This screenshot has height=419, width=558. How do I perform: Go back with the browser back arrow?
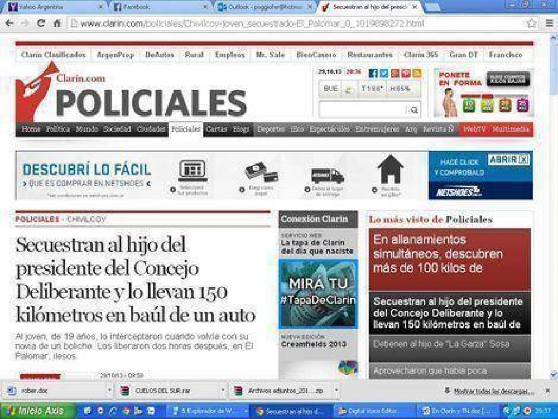coord(9,23)
